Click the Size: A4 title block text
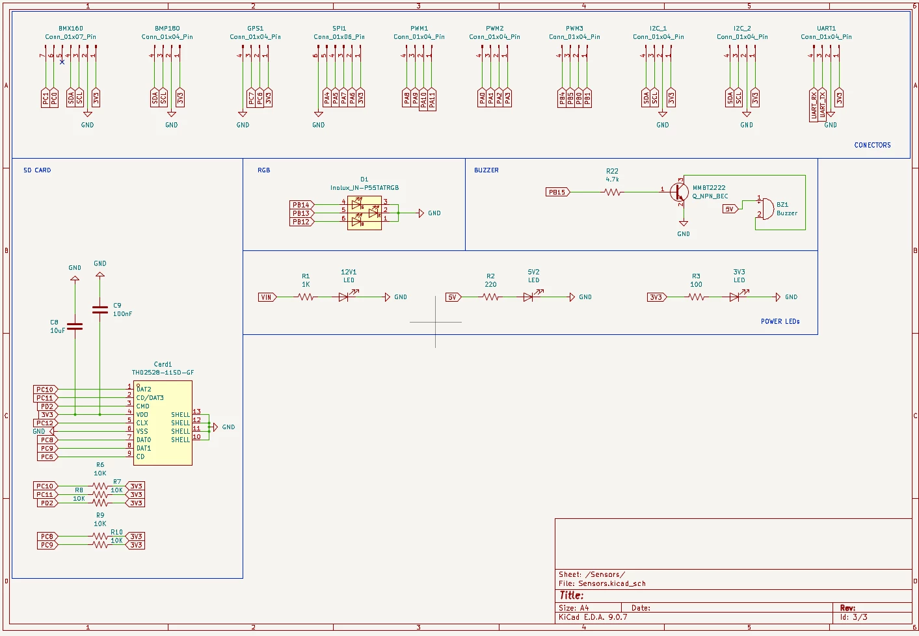Screen dimensions: 919x636 point(574,608)
